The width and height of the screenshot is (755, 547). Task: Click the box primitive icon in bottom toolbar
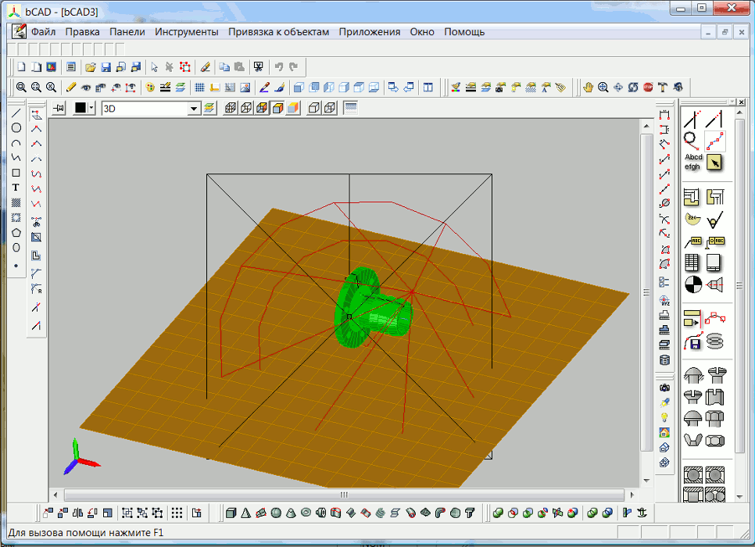pos(231,513)
